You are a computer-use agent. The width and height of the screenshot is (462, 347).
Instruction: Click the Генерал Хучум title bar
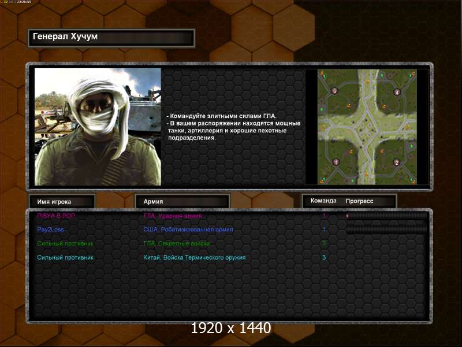111,38
